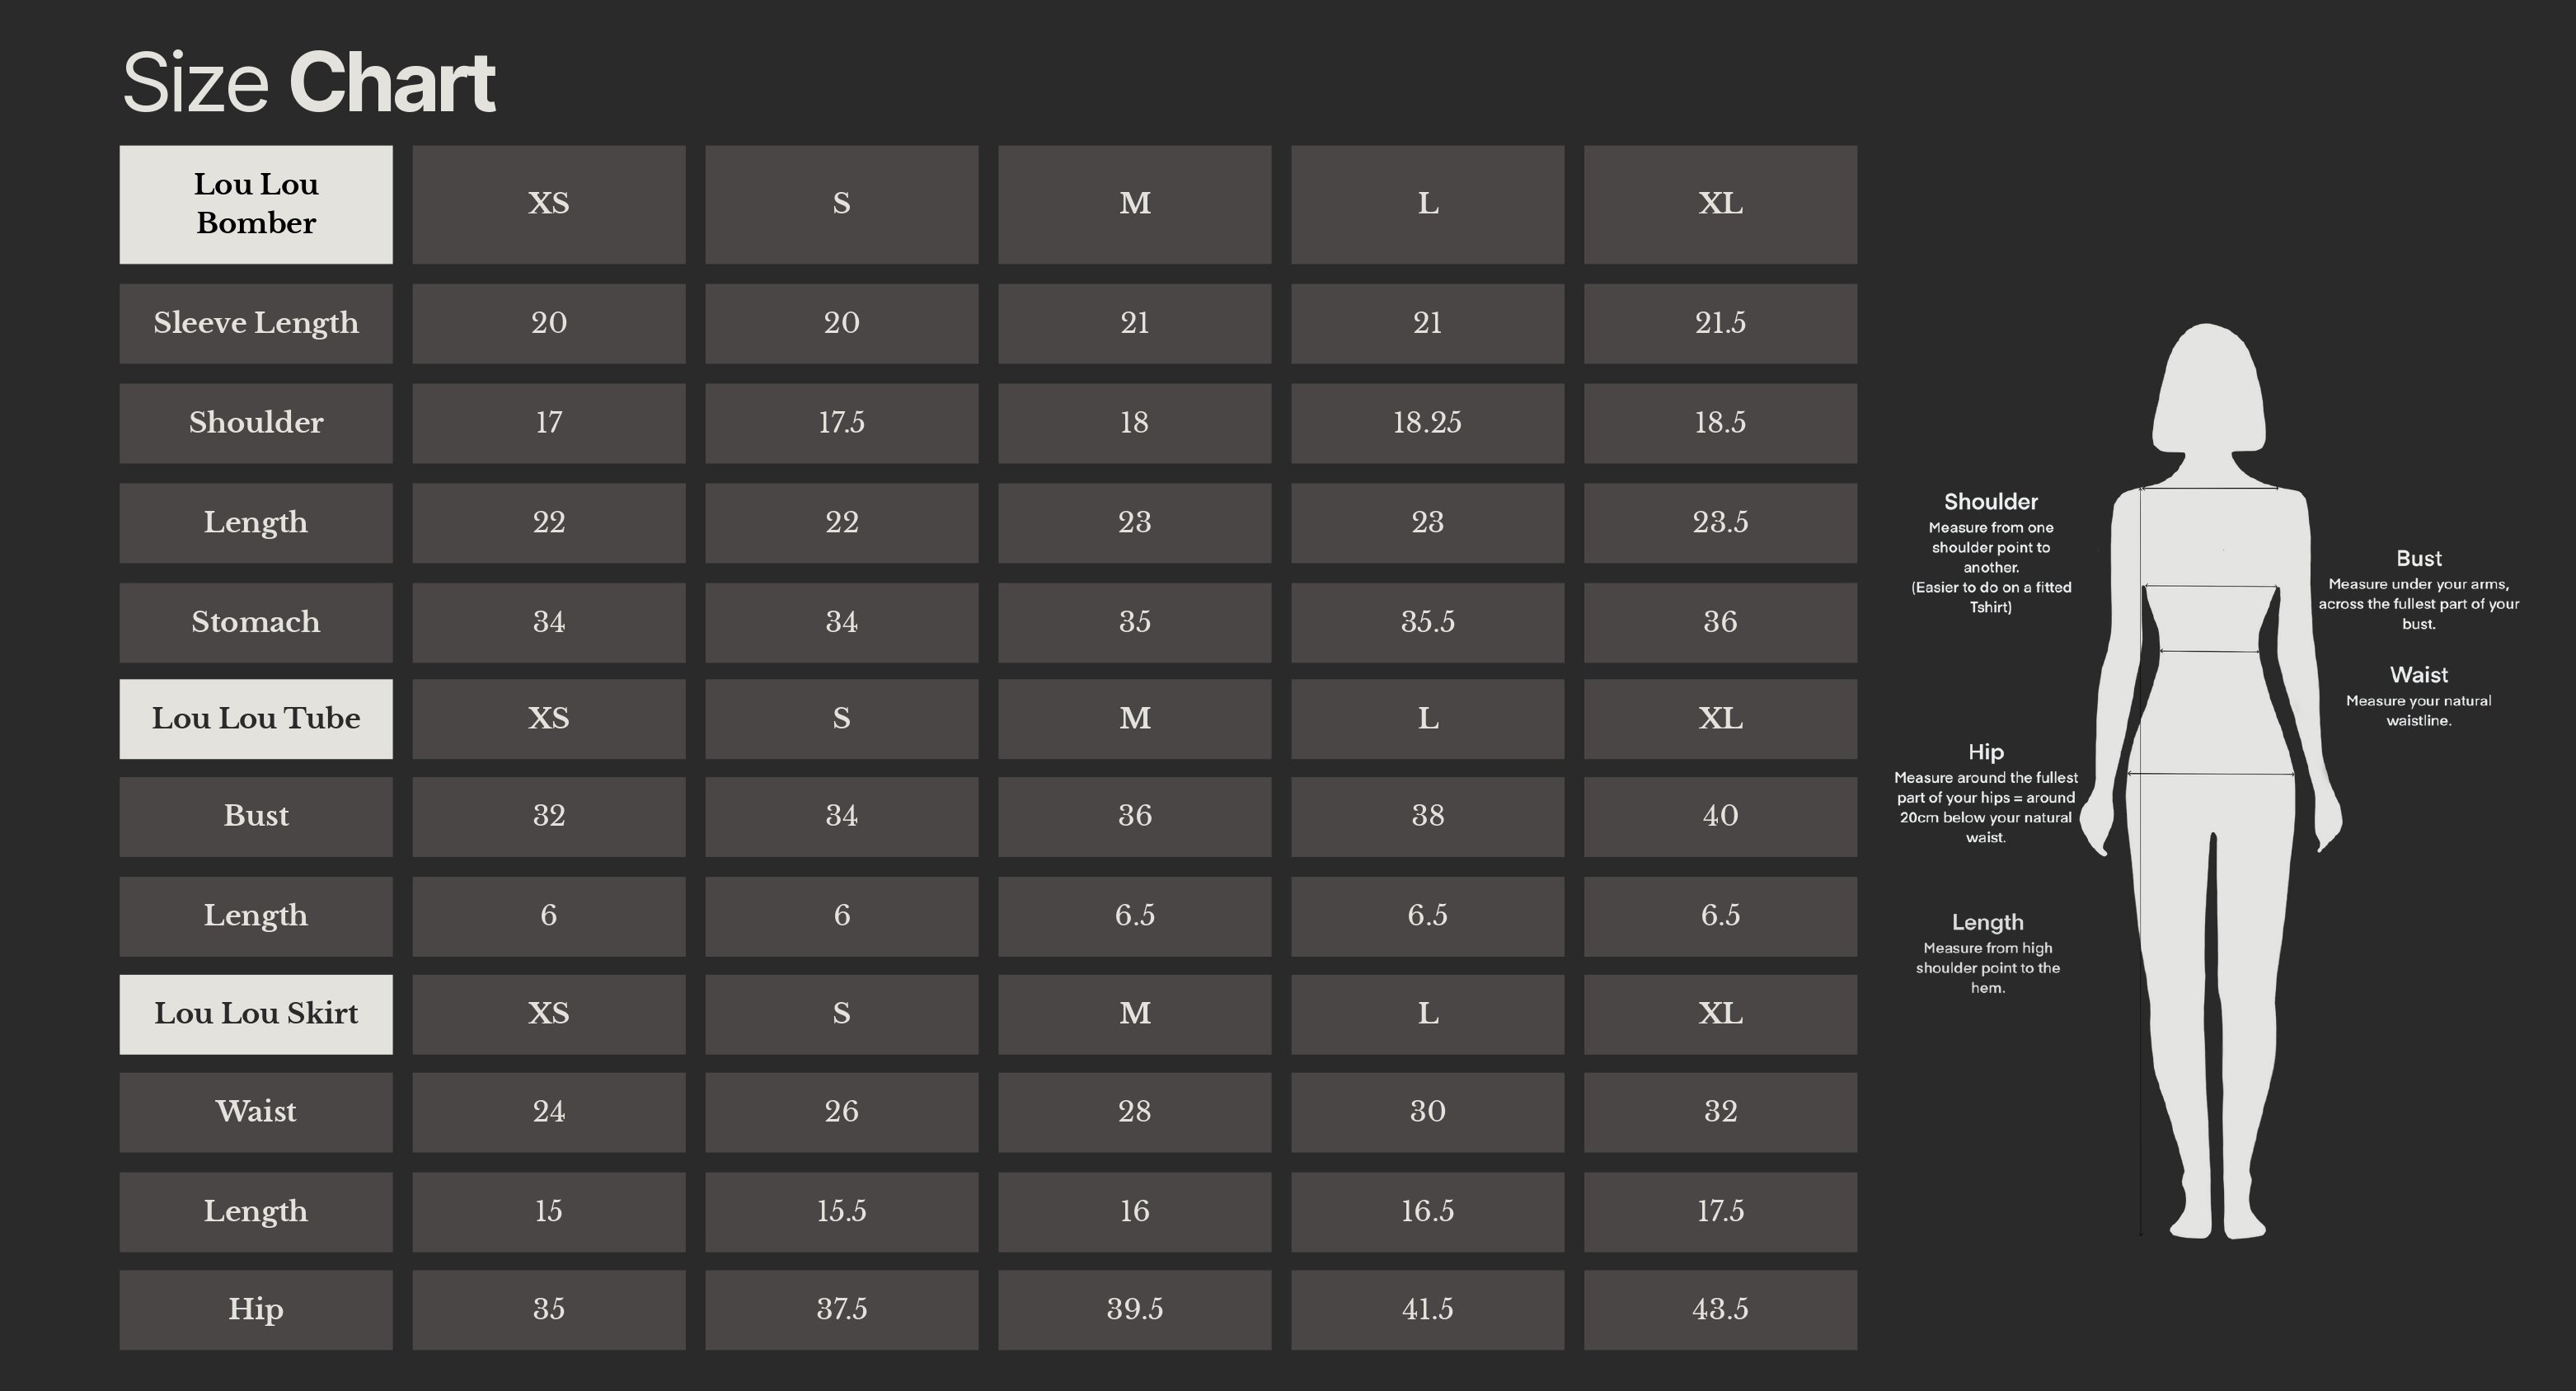Click the Waist row label in skirt section
This screenshot has height=1391, width=2576.
pyautogui.click(x=256, y=1111)
